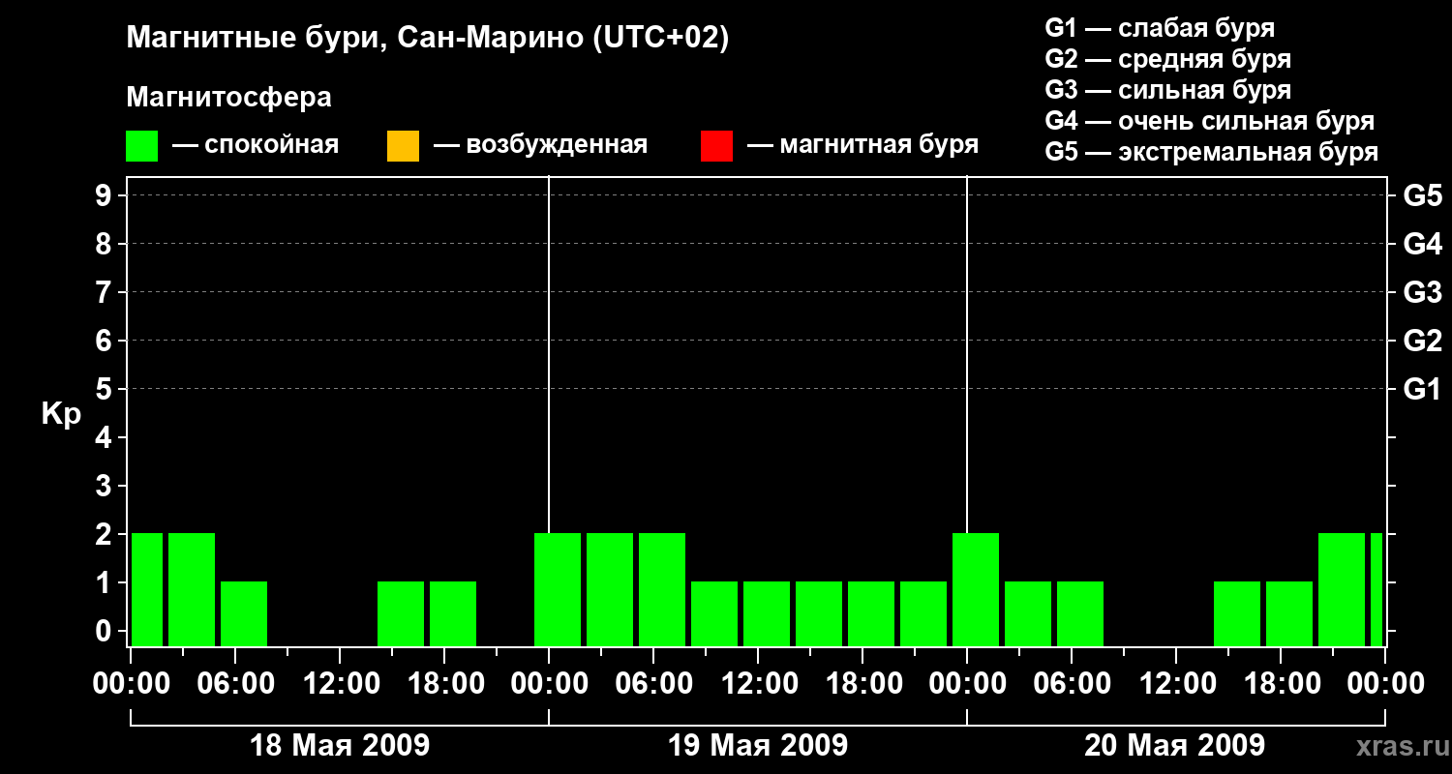Click the '— возбужденная' legend label

pos(540,145)
